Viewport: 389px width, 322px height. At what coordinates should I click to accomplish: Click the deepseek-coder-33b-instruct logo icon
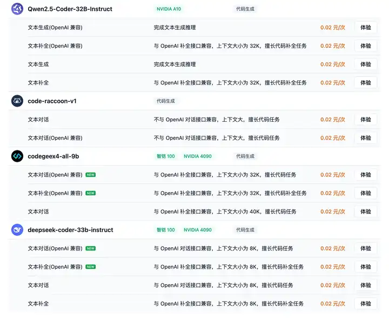[x=17, y=230]
